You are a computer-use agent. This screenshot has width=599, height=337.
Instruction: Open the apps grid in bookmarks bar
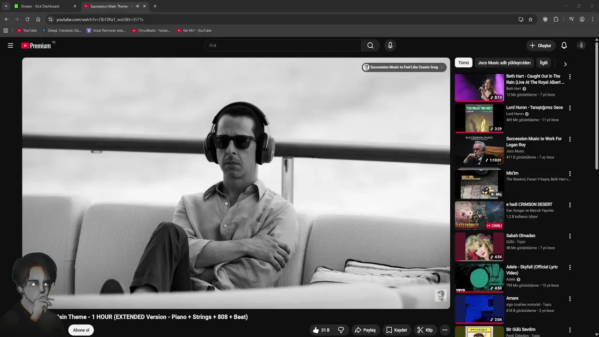(6, 30)
